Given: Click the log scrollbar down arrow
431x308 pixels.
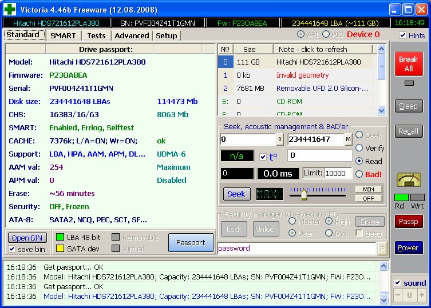Looking at the screenshot, I should click(383, 300).
